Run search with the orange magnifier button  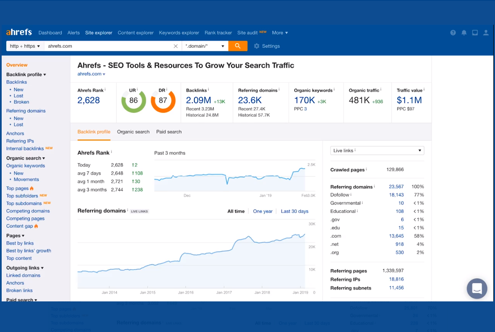[238, 46]
